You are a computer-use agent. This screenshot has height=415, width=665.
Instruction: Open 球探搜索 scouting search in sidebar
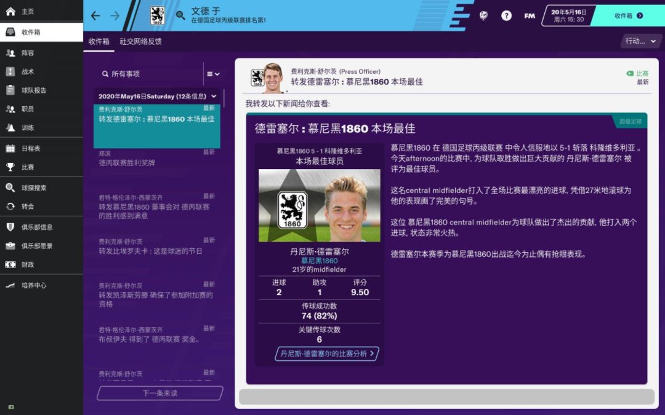coord(41,188)
